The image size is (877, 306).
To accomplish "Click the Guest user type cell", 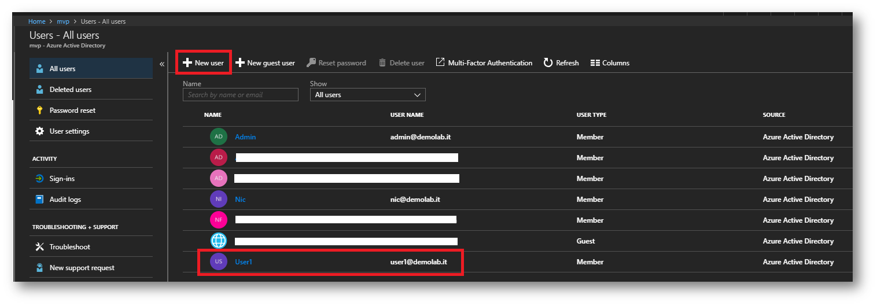I will tap(586, 241).
